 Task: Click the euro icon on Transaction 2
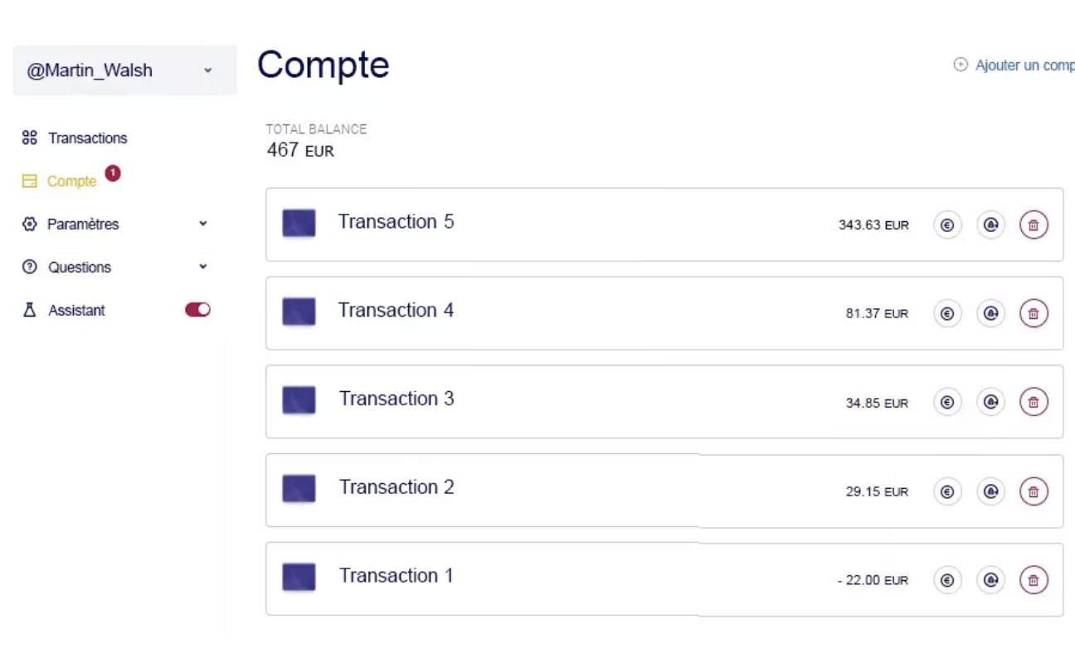(x=947, y=491)
